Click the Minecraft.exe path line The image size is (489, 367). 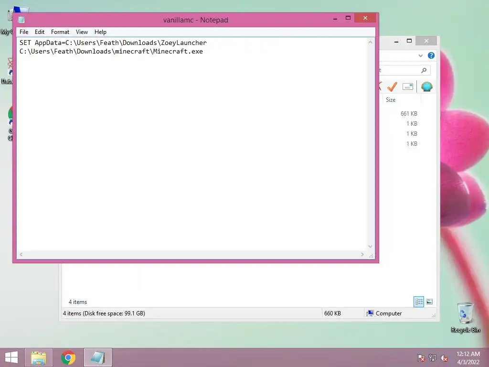[x=111, y=52]
